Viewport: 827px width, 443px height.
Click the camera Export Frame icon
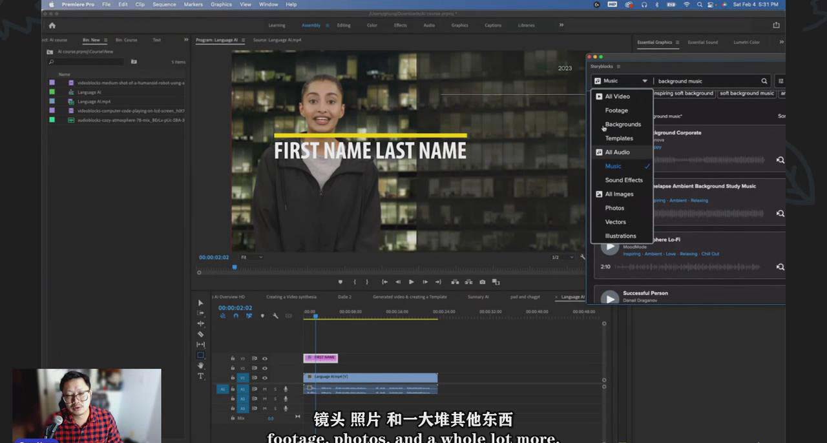(x=482, y=282)
